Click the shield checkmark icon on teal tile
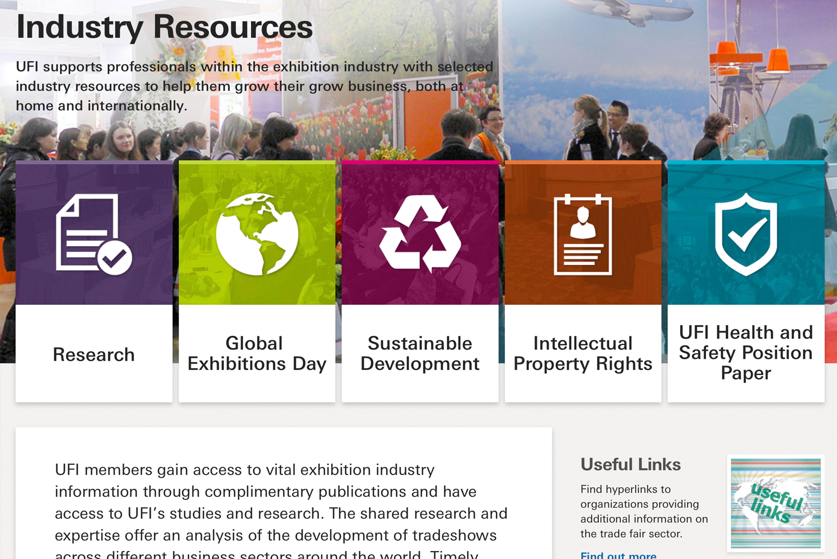The width and height of the screenshot is (837, 559). pyautogui.click(x=746, y=234)
